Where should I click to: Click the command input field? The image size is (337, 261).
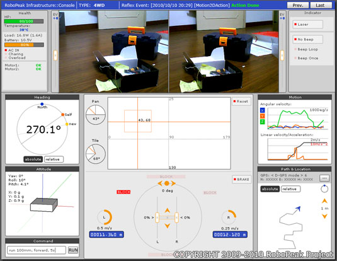coord(37,250)
